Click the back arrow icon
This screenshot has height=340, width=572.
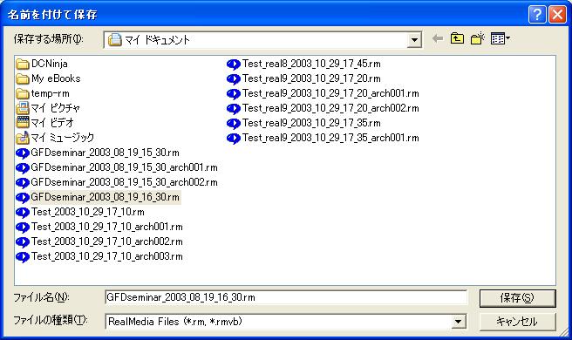click(x=438, y=38)
